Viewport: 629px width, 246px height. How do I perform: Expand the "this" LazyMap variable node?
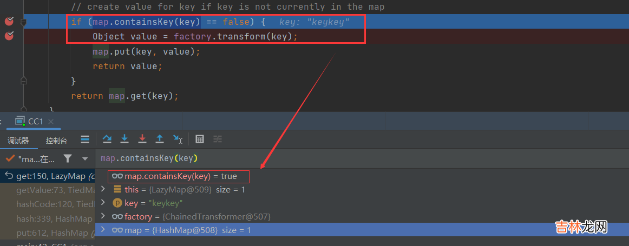pyautogui.click(x=103, y=189)
